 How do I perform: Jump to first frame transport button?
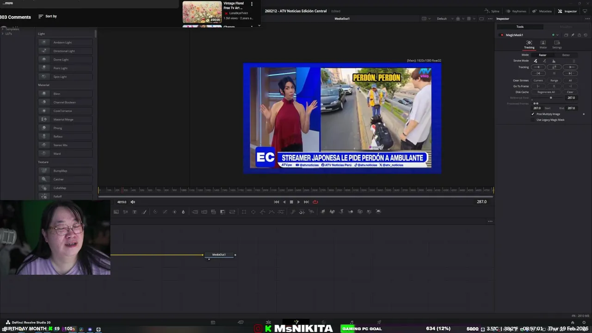point(277,202)
